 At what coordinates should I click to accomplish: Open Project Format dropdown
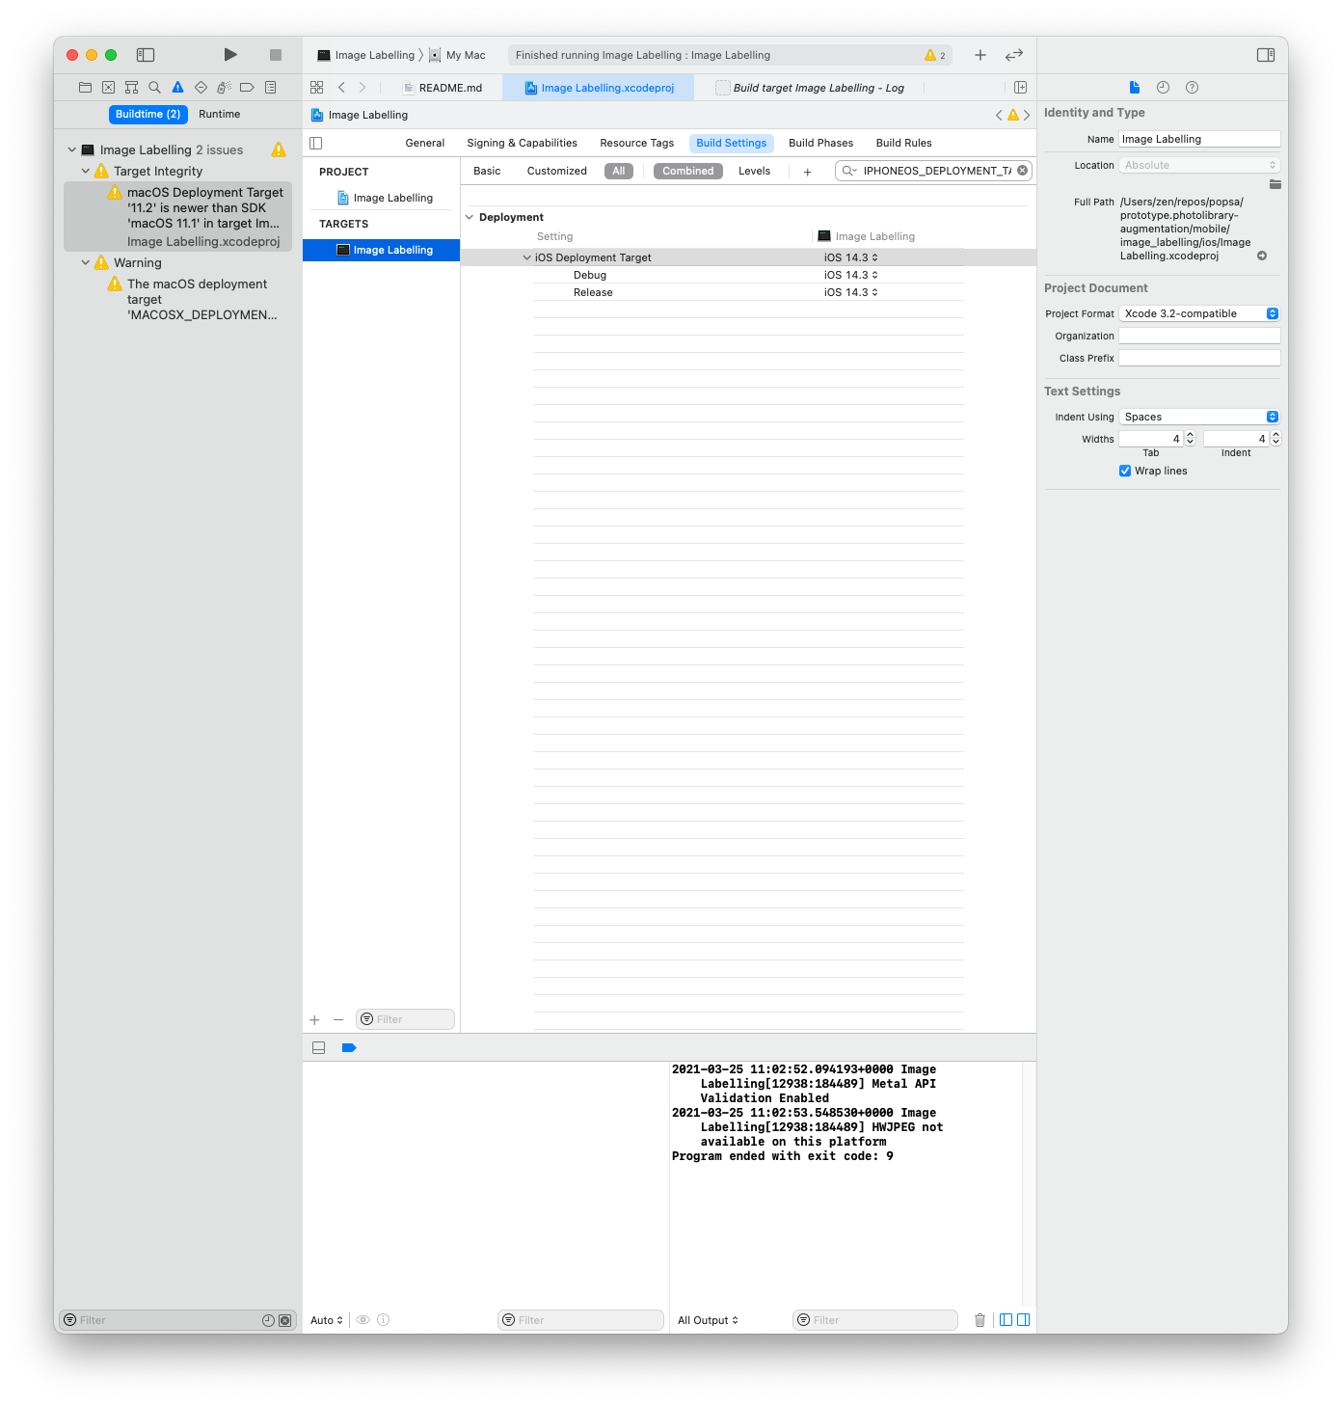click(1199, 313)
